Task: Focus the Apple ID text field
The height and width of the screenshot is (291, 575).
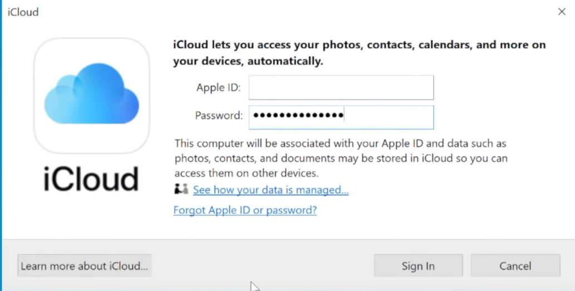Action: point(341,87)
